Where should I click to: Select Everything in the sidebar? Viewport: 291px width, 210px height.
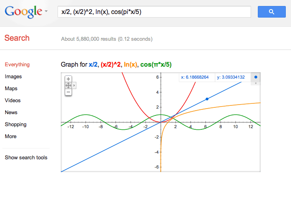pyautogui.click(x=17, y=65)
